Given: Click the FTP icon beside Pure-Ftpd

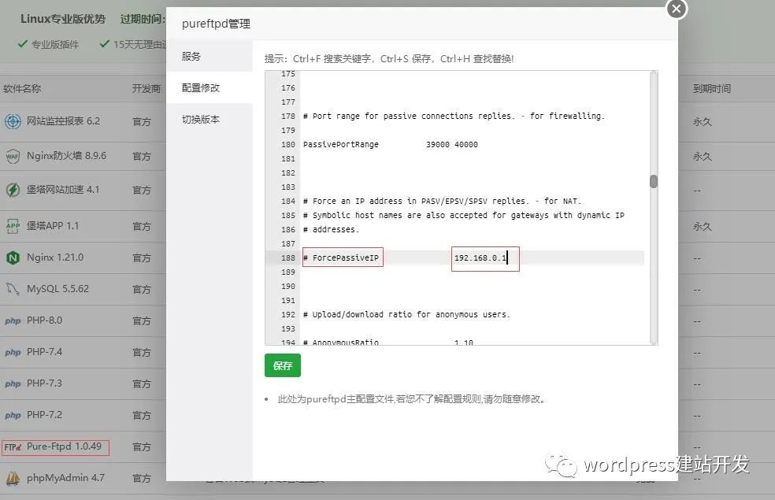Looking at the screenshot, I should [x=13, y=447].
